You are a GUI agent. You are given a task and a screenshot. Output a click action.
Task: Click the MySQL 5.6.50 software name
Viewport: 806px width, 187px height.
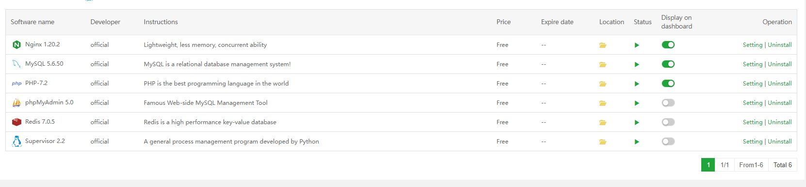pos(44,64)
